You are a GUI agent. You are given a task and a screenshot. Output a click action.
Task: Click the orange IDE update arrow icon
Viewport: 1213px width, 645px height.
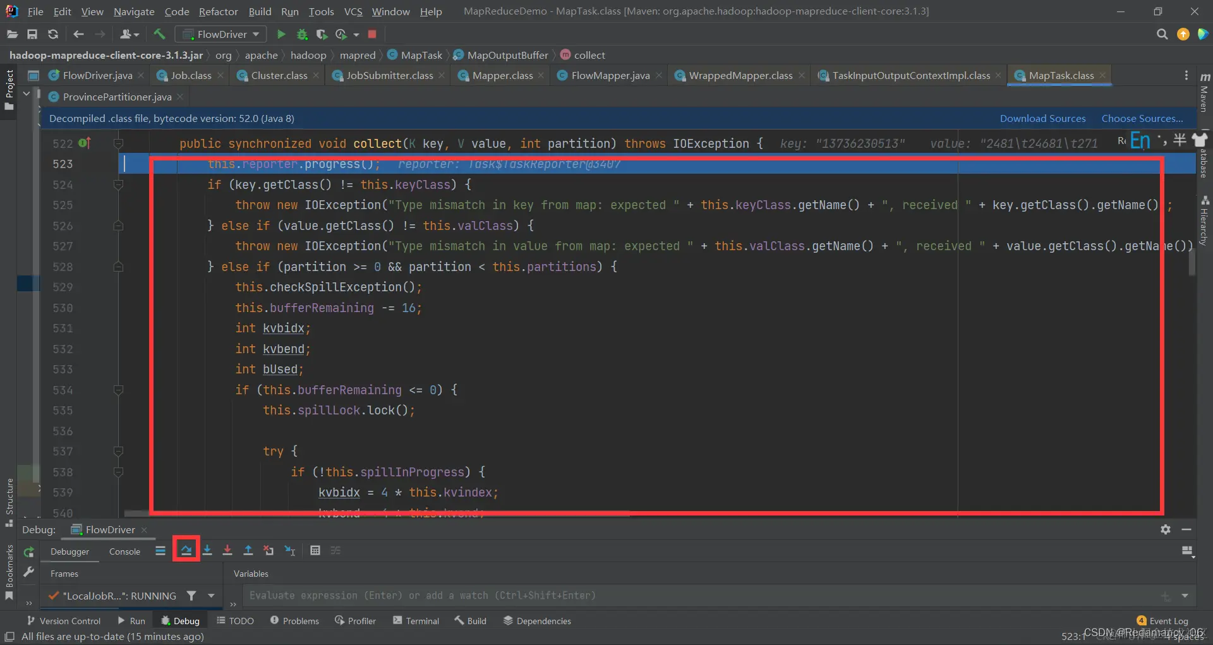tap(1183, 34)
